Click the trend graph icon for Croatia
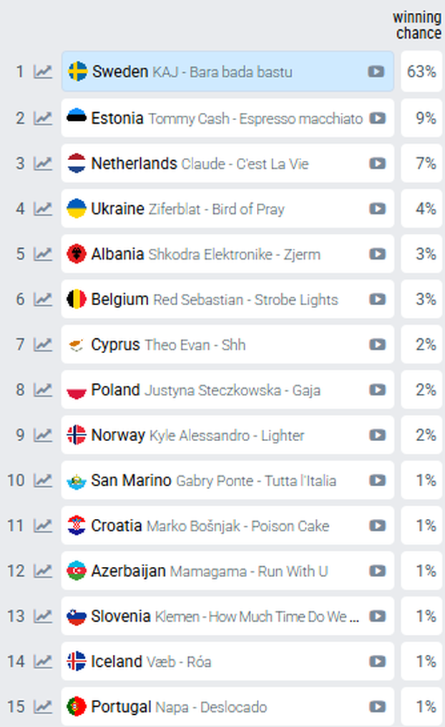Viewport: 445px width, 727px height. [x=43, y=526]
